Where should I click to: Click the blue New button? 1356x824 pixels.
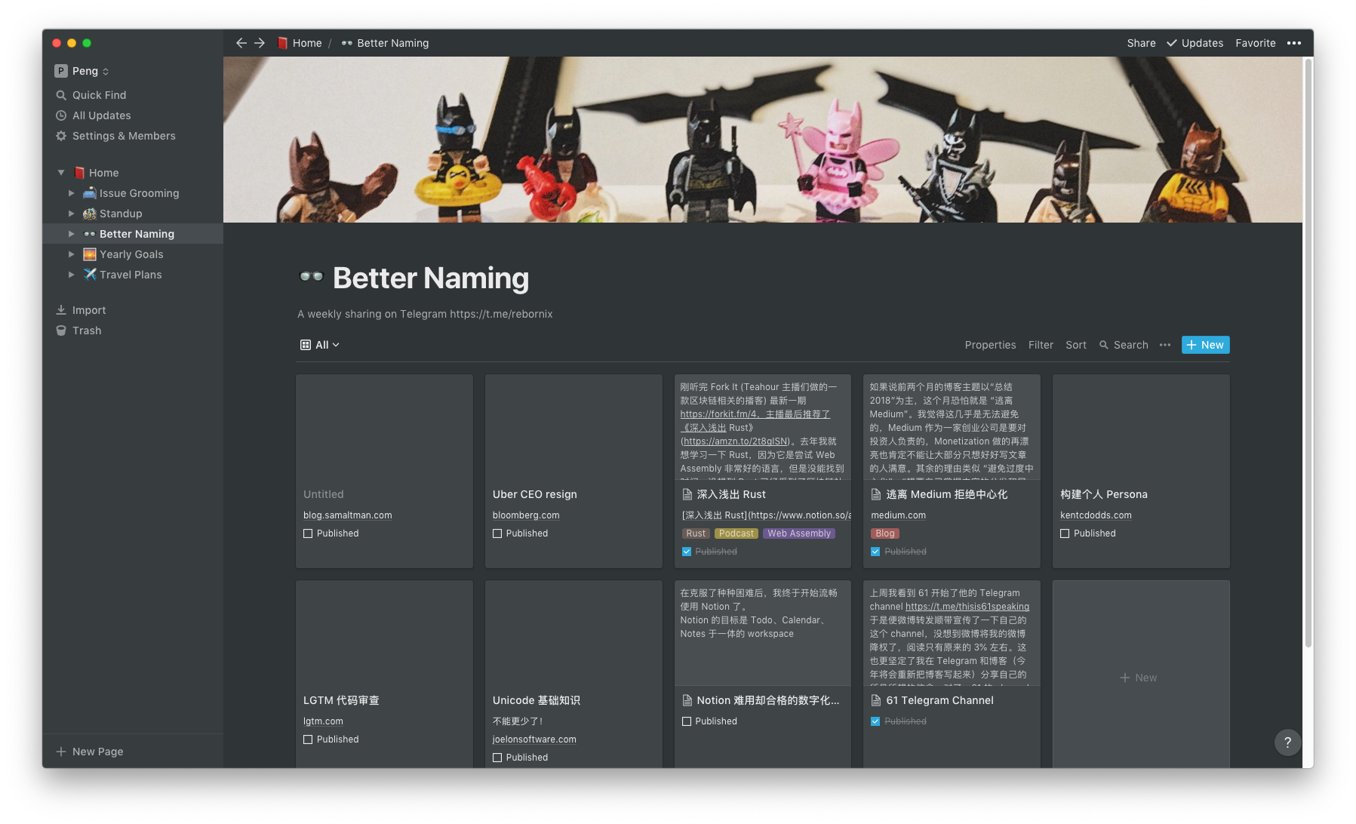tap(1205, 345)
